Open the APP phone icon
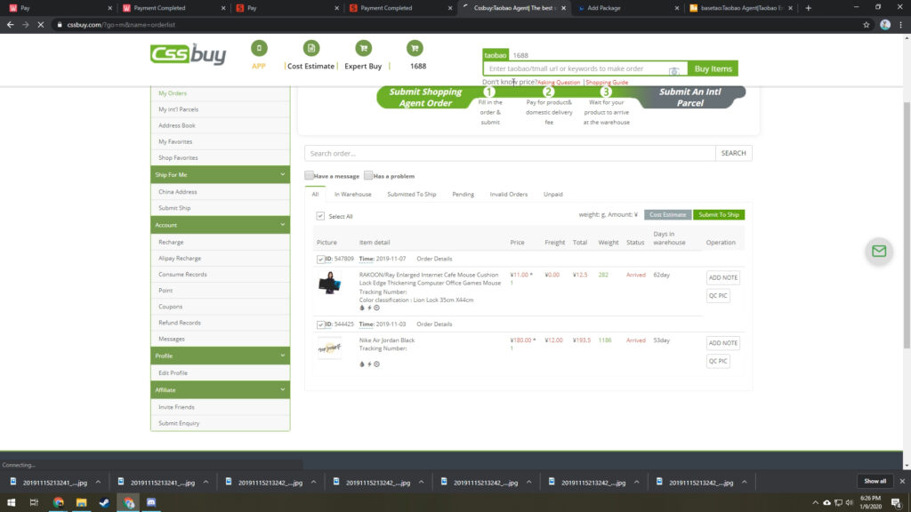The width and height of the screenshot is (911, 512). tap(259, 48)
